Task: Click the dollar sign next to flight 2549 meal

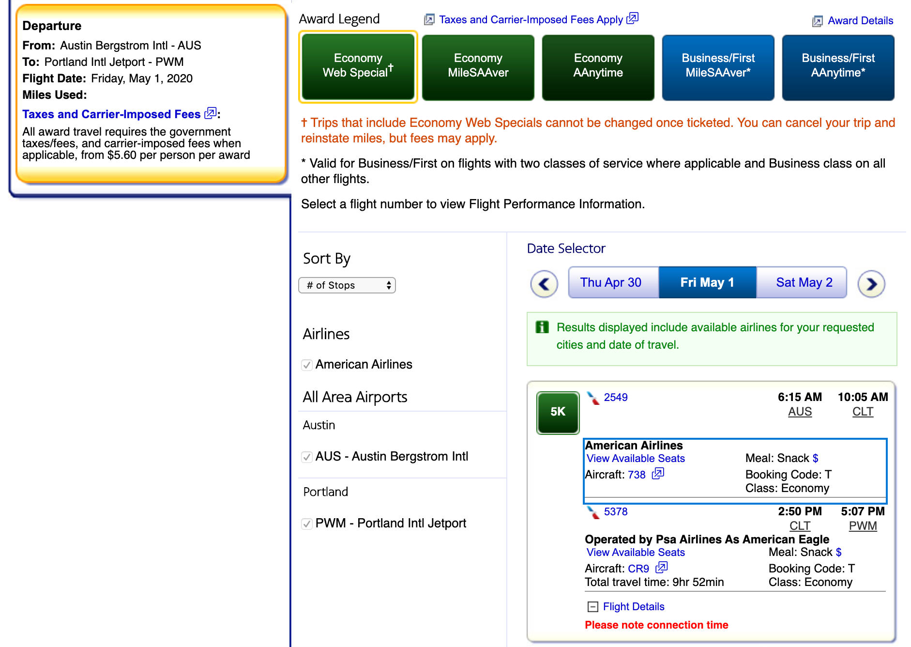Action: 816,458
